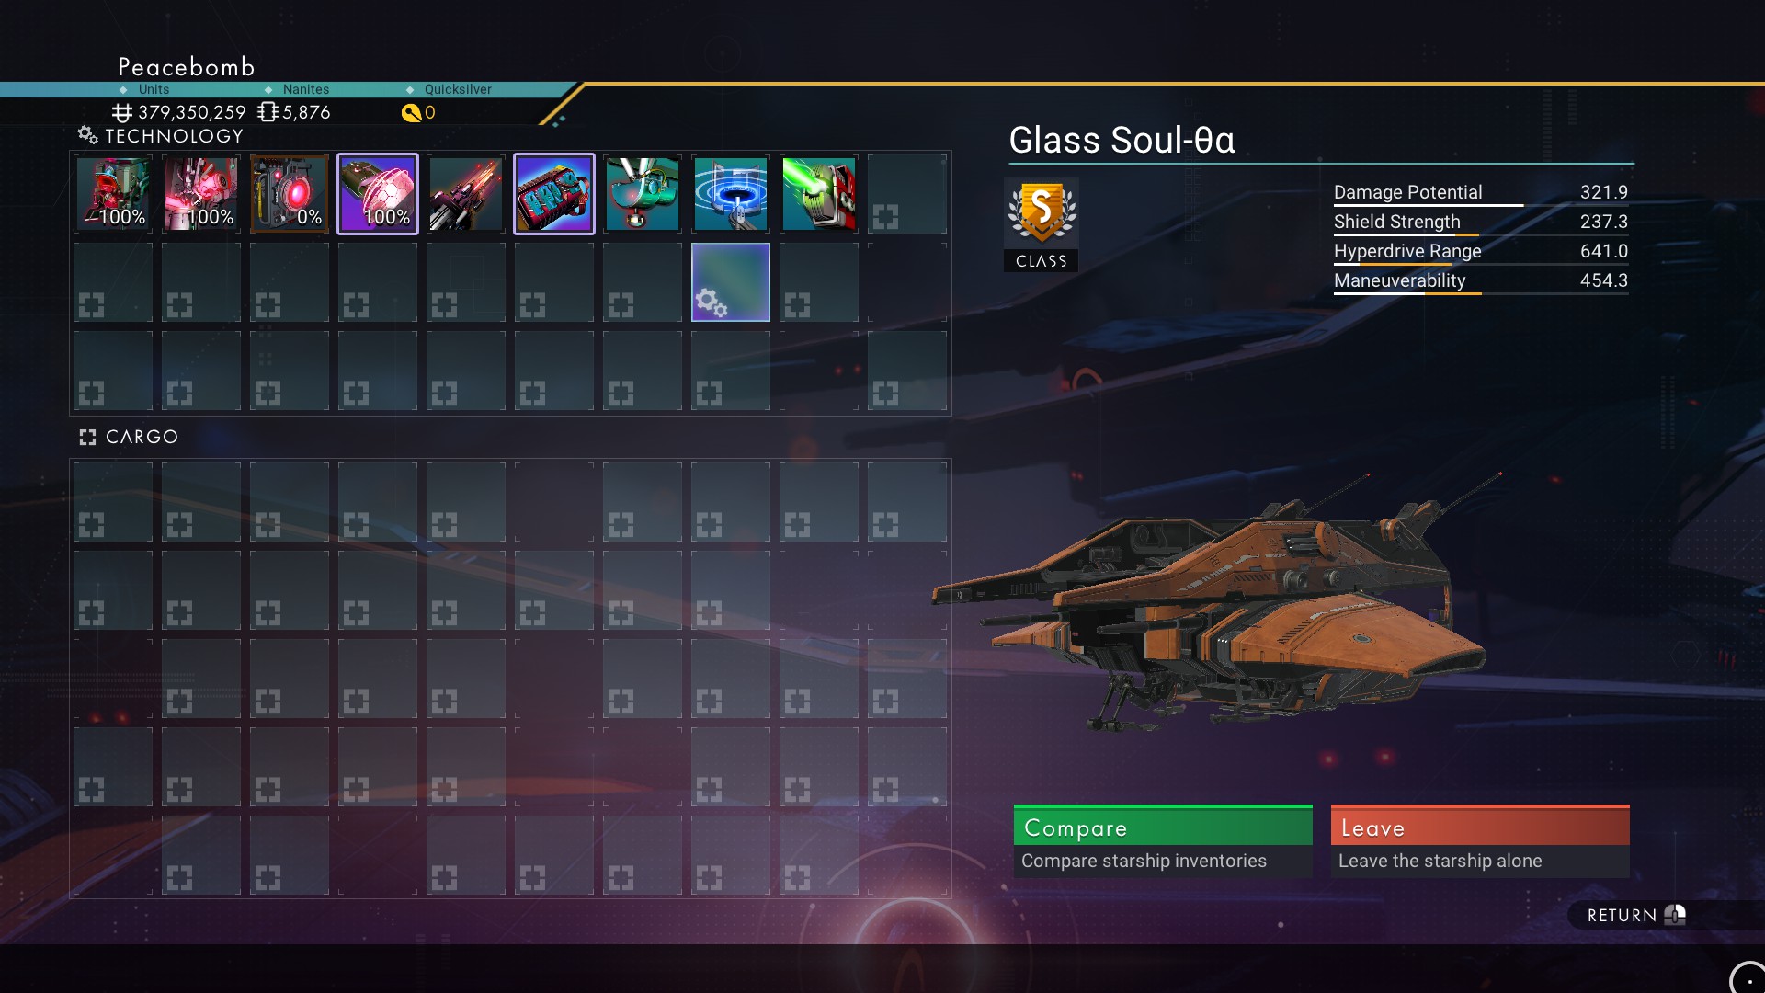Pick the green beam laser technology icon
Screen dimensions: 1765x993
click(x=819, y=194)
